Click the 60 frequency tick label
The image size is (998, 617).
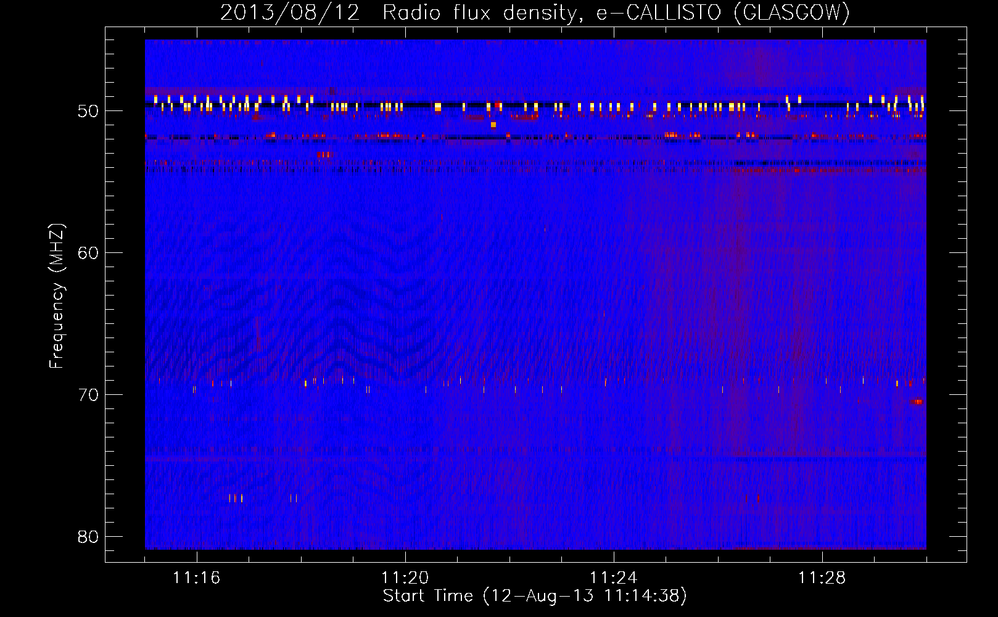click(x=89, y=253)
